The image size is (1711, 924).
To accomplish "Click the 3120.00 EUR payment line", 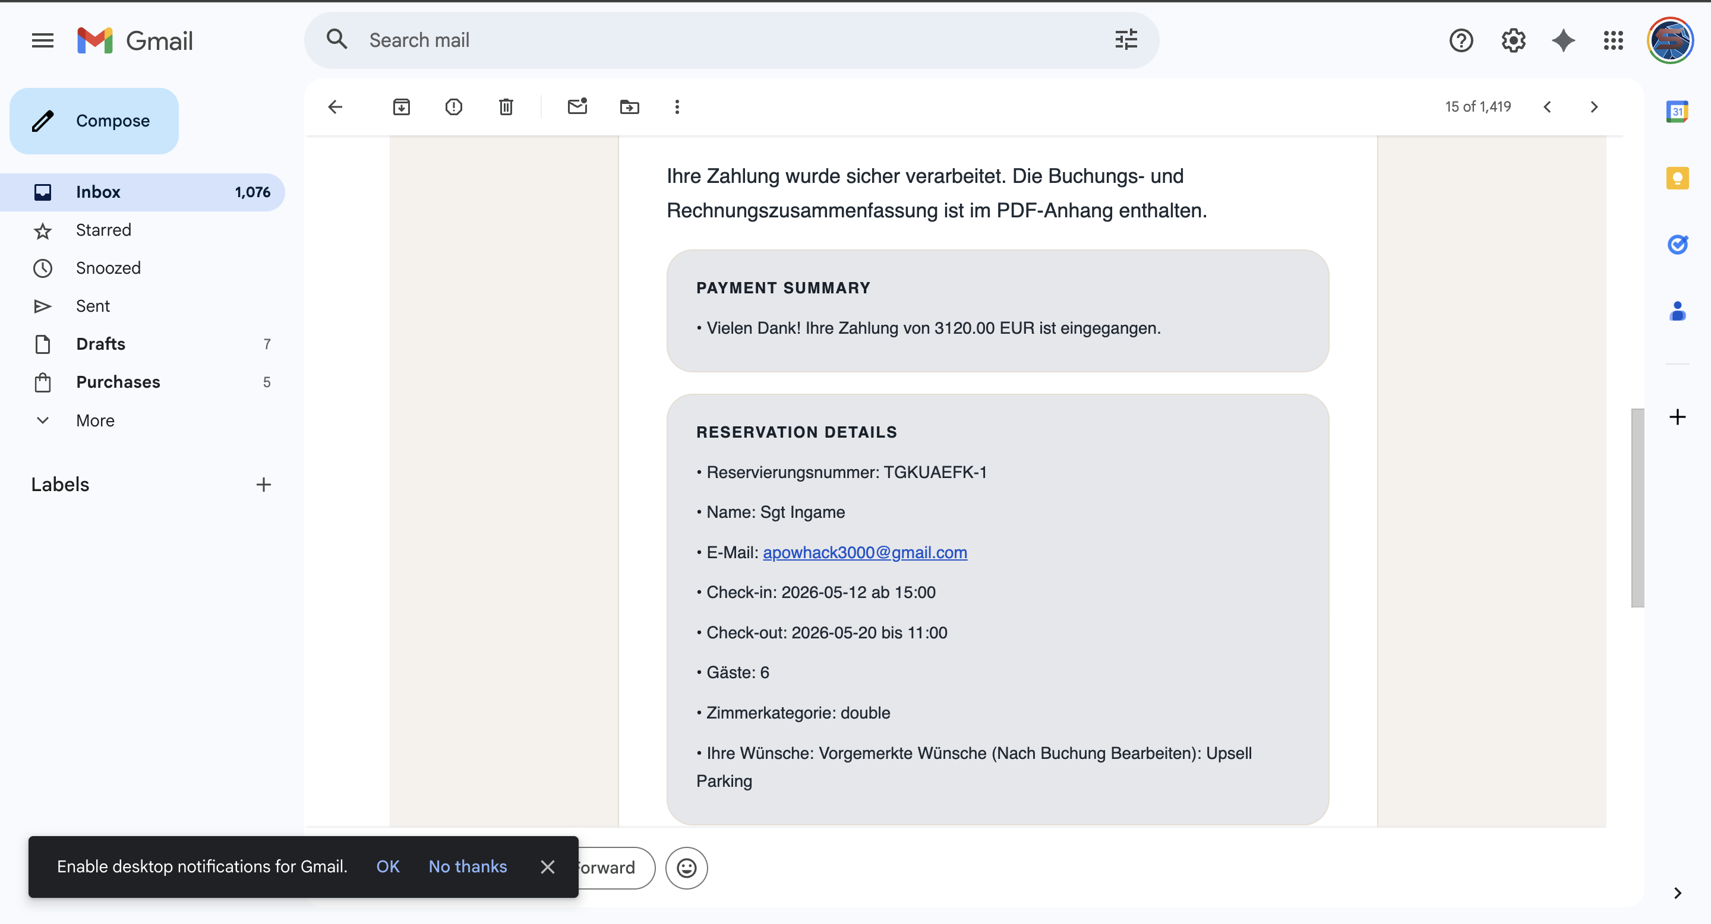I will (x=929, y=328).
